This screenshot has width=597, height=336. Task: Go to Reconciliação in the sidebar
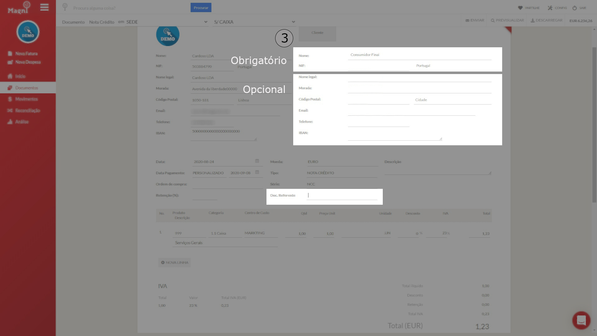(x=28, y=110)
